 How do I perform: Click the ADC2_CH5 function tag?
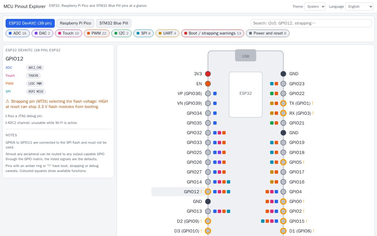(35, 68)
